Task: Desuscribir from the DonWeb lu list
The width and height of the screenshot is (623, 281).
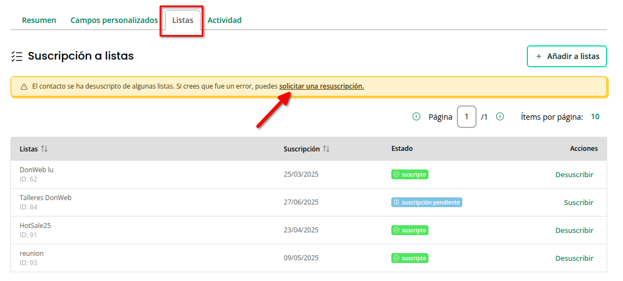Action: click(x=574, y=175)
